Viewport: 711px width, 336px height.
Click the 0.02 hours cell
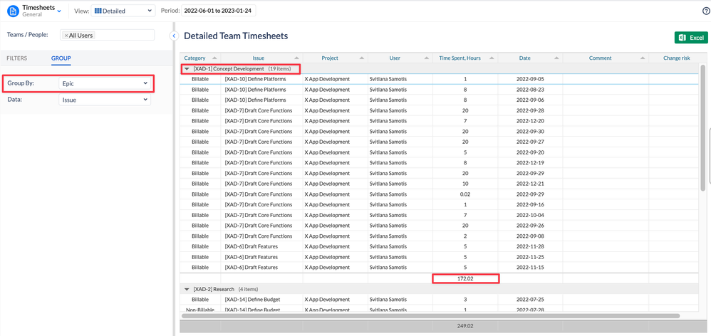click(465, 194)
